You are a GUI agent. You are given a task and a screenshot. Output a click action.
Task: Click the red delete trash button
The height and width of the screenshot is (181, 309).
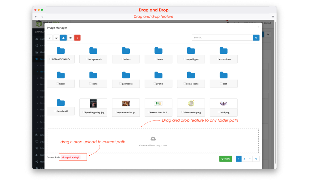(78, 38)
